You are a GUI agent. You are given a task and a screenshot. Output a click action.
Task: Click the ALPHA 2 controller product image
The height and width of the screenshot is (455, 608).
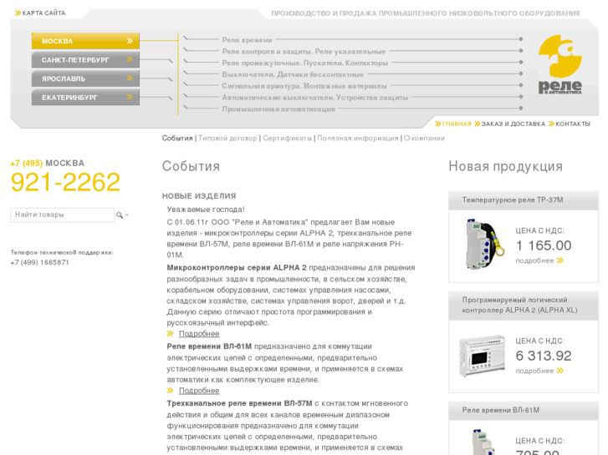click(482, 356)
